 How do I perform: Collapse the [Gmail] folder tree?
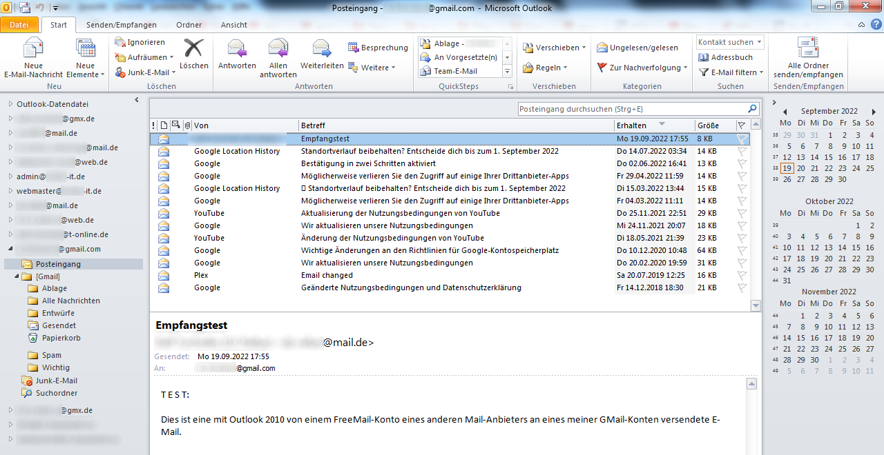click(17, 276)
